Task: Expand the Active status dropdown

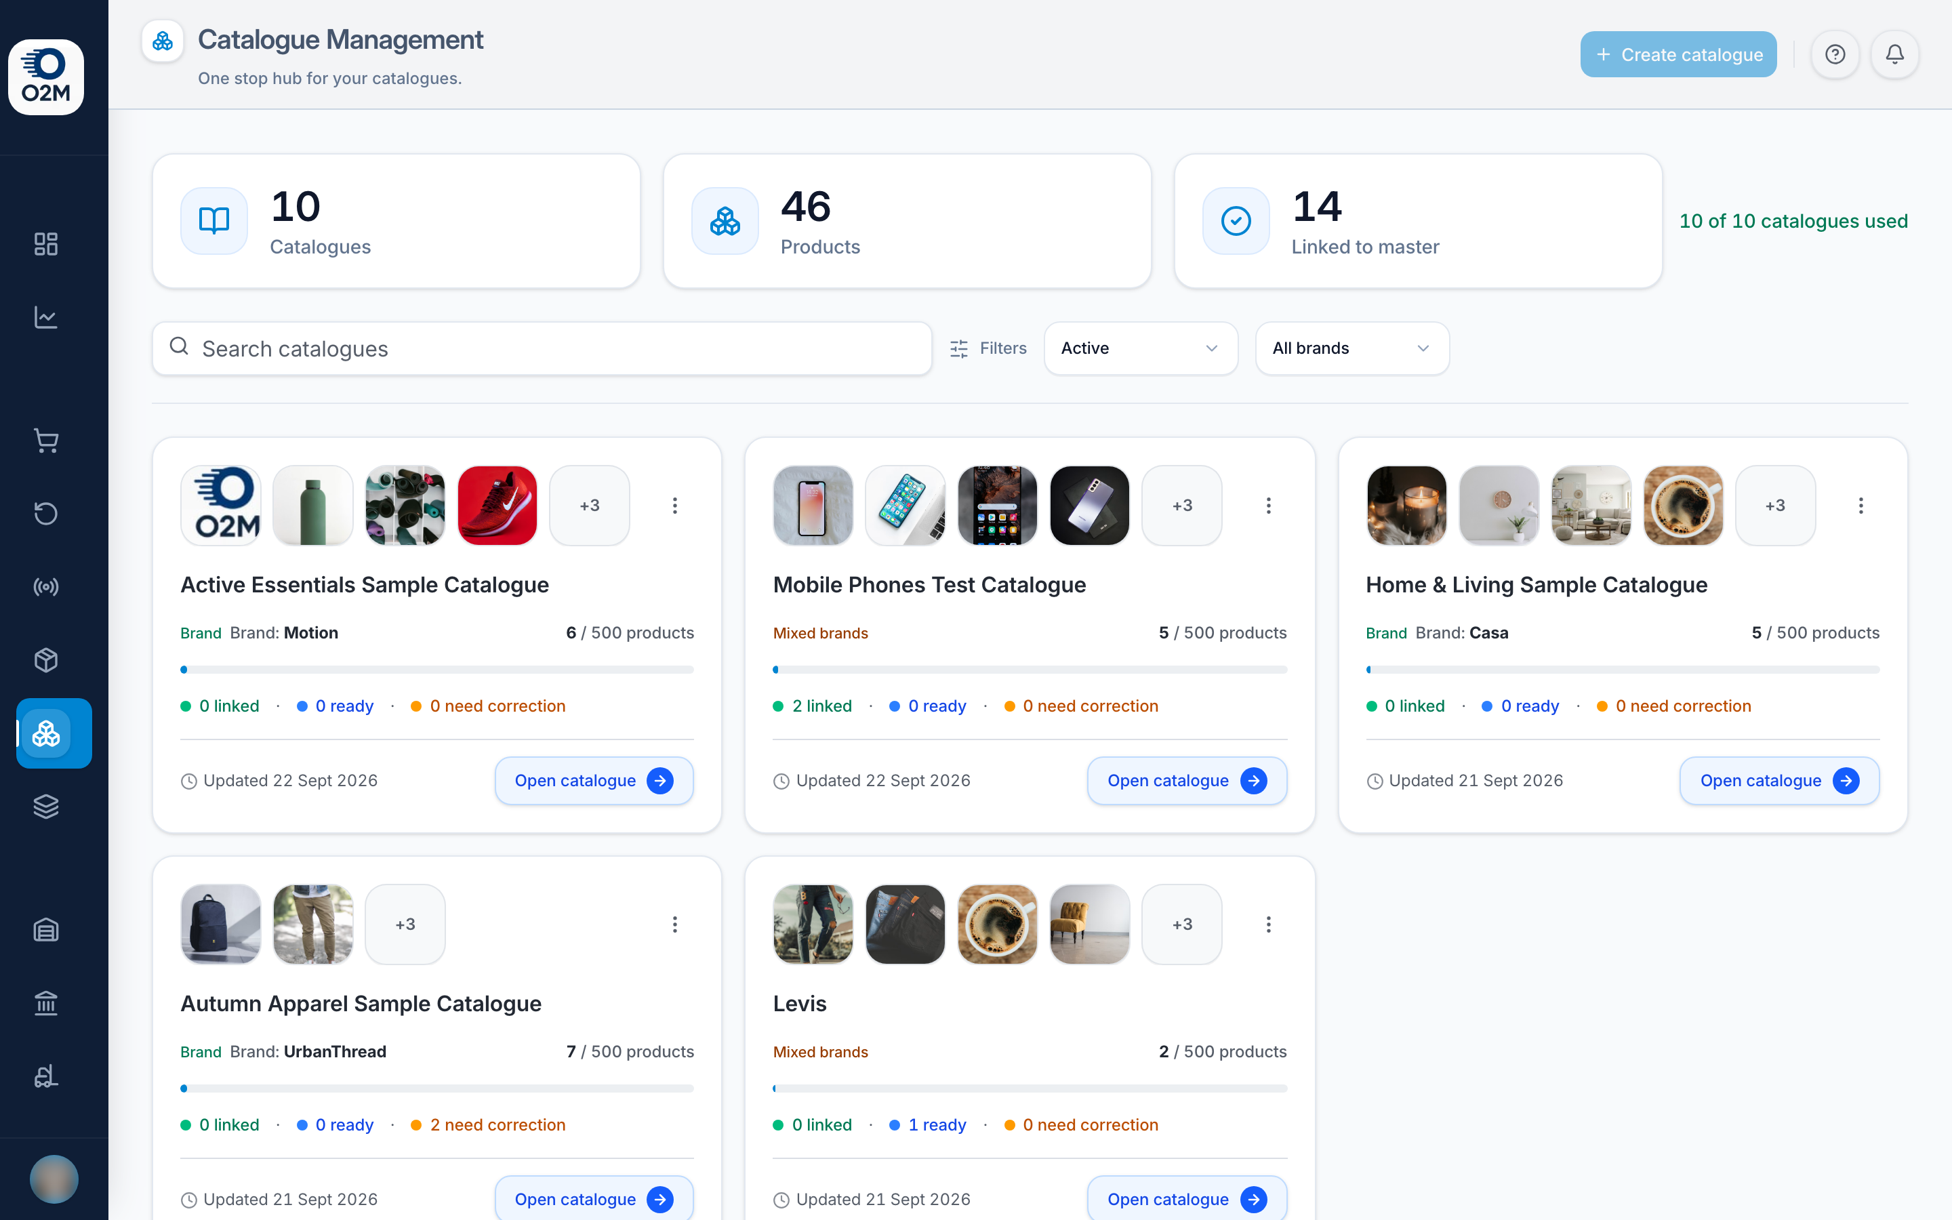Action: 1141,348
